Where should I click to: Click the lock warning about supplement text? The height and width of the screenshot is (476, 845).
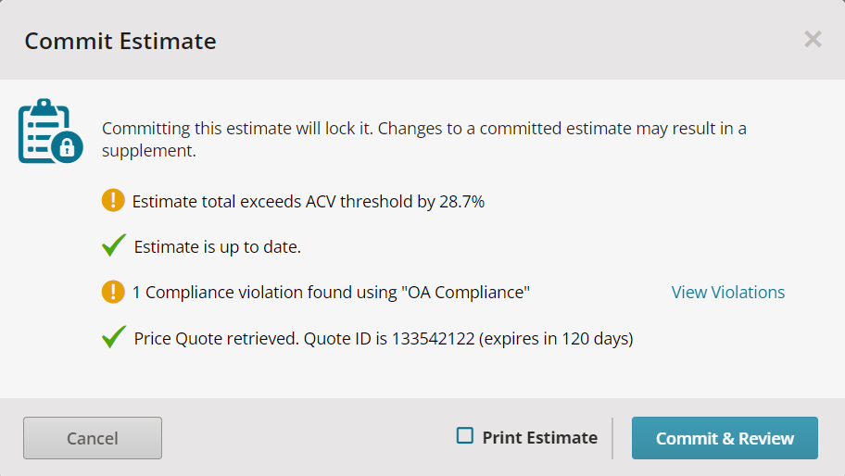(424, 140)
